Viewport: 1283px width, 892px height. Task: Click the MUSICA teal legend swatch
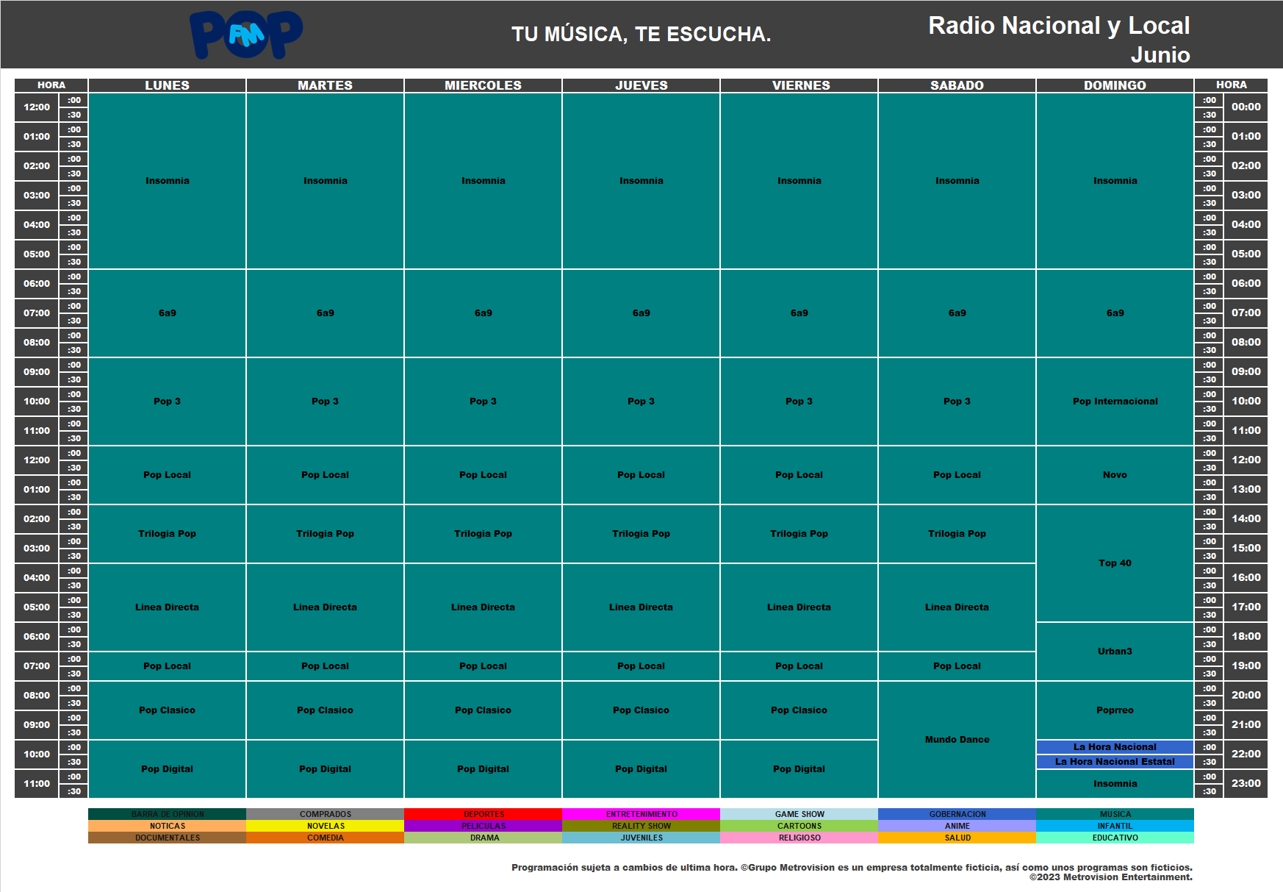click(x=1115, y=814)
